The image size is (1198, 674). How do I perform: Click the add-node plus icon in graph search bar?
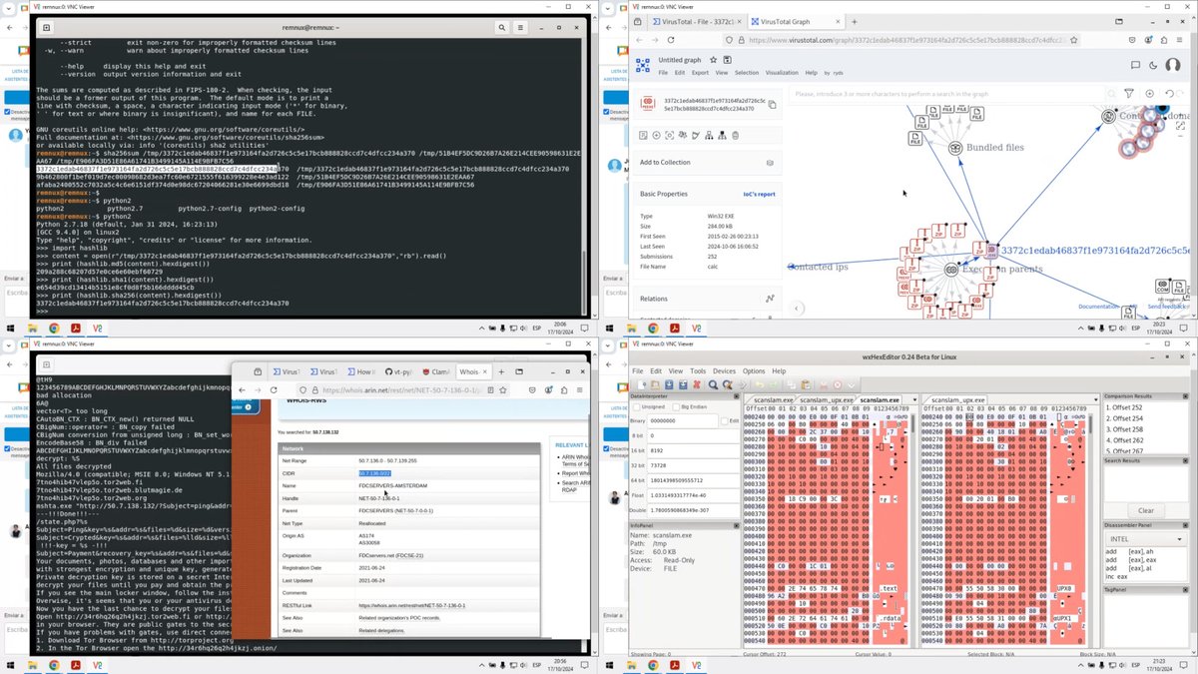pyautogui.click(x=1149, y=93)
